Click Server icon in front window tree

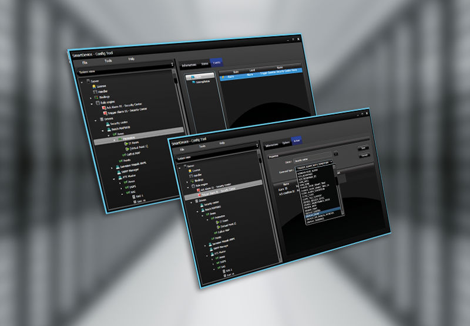[x=184, y=166]
